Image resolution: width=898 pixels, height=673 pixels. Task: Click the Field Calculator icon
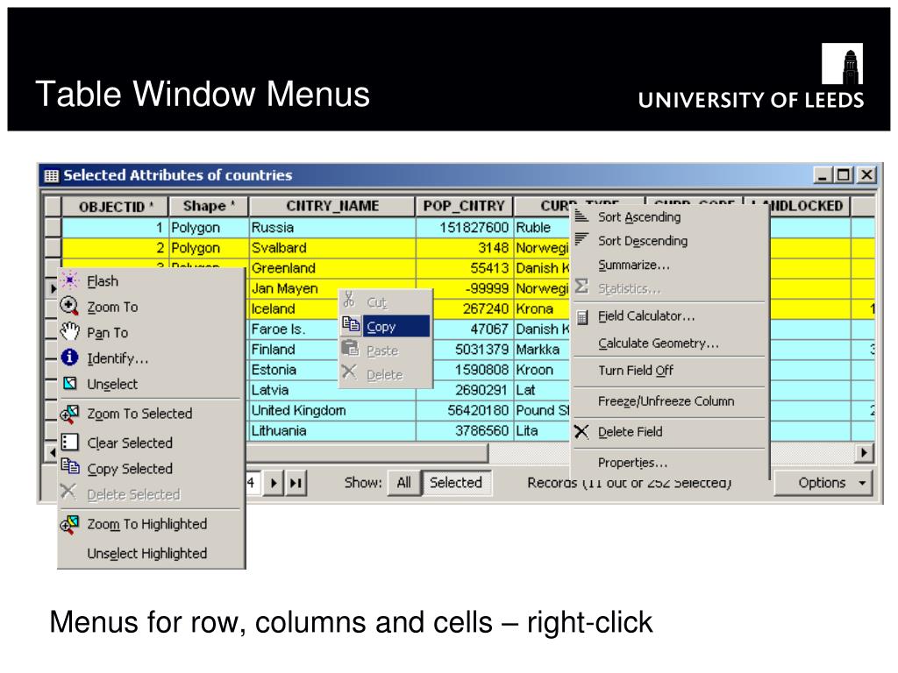click(582, 316)
